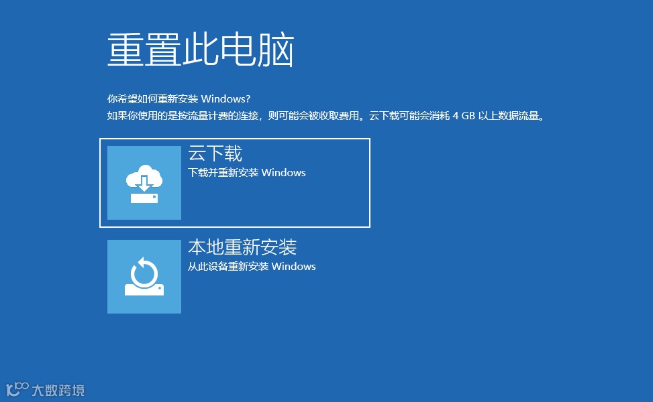Click text "从此设备重新安装 Windows"

coord(252,267)
